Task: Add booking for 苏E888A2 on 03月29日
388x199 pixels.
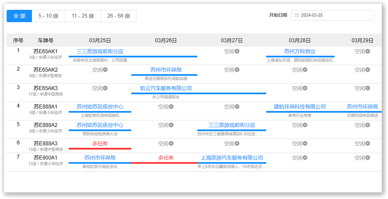Action: (x=368, y=125)
